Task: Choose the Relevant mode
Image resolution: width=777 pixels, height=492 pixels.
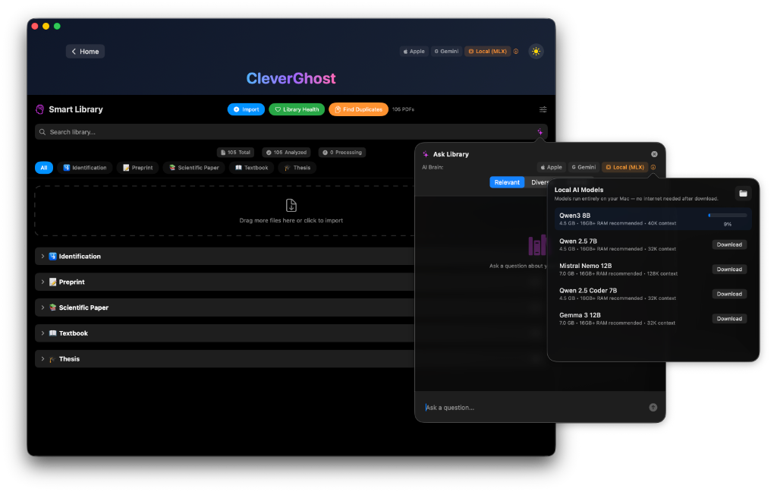Action: [507, 182]
